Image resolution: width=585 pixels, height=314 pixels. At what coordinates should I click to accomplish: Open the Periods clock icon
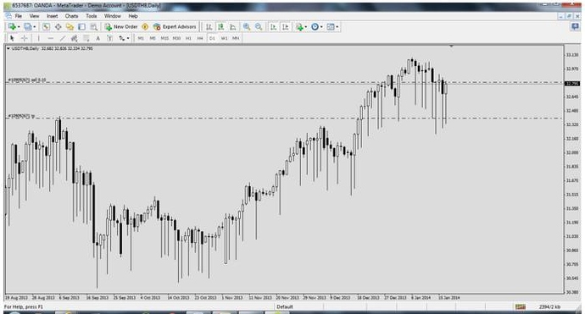click(x=315, y=27)
